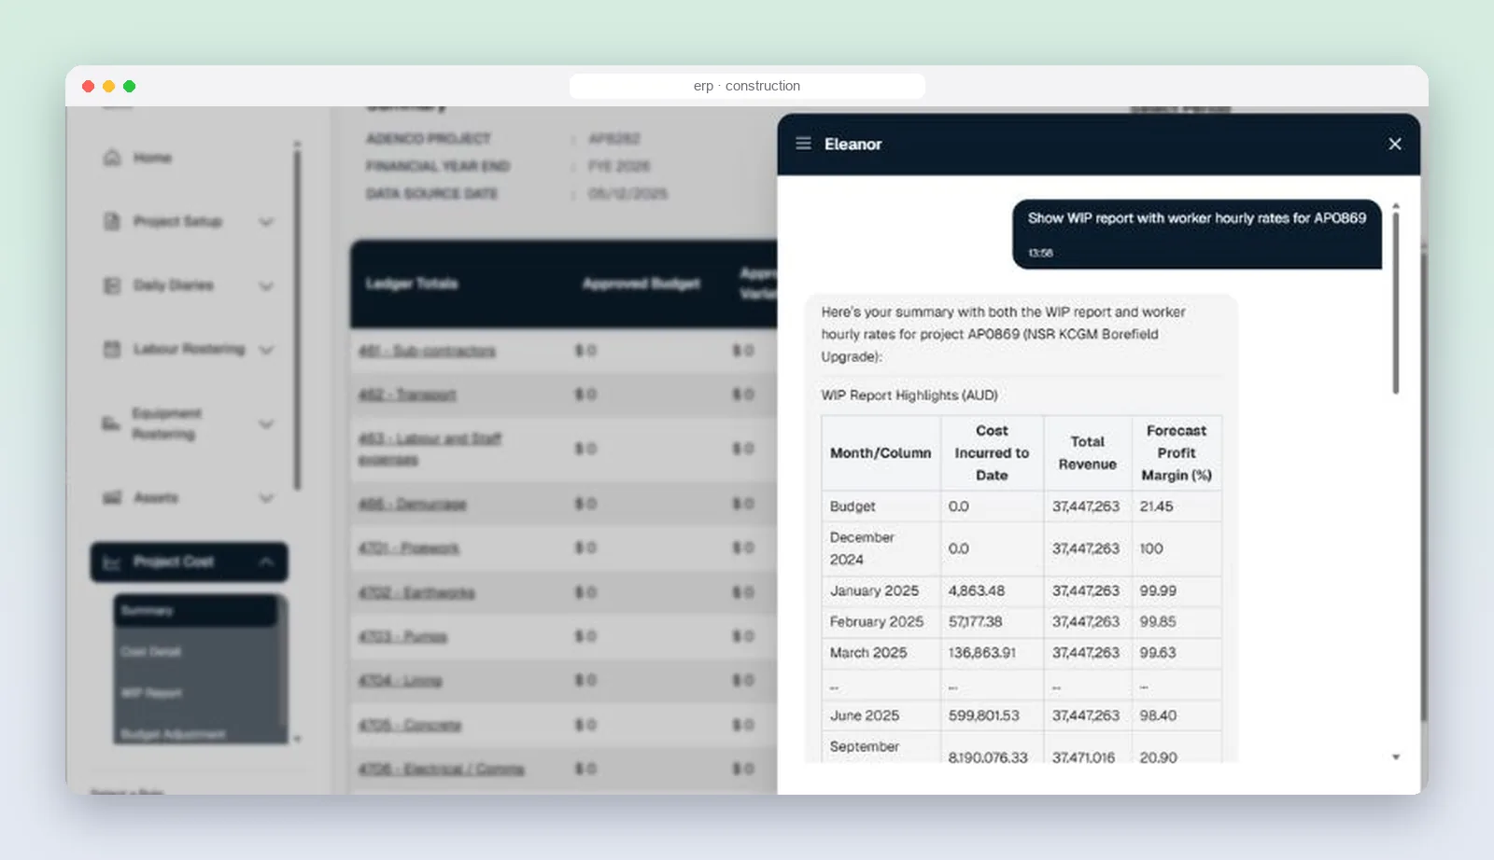Open WIP Report submenu item
The image size is (1494, 860).
(151, 693)
